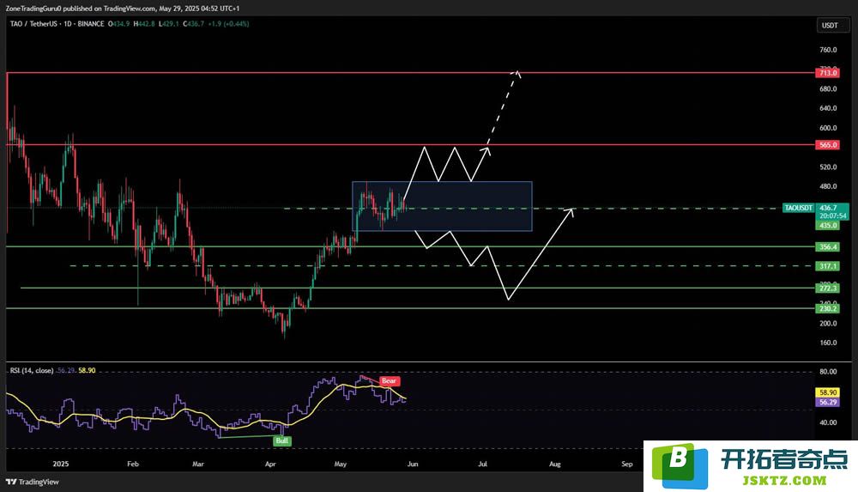The image size is (858, 492).
Task: Click the 80.00 tick on RSI axis
Action: coord(828,372)
